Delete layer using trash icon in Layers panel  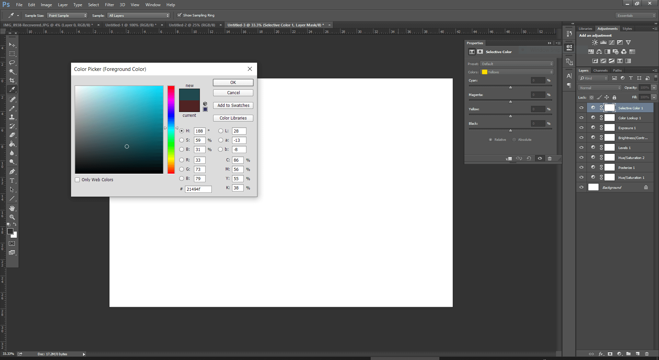[647, 354]
